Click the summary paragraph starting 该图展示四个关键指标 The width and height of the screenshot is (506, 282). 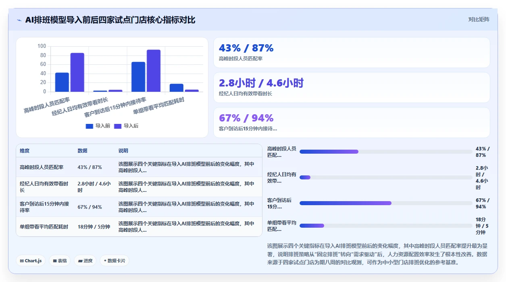[378, 254]
